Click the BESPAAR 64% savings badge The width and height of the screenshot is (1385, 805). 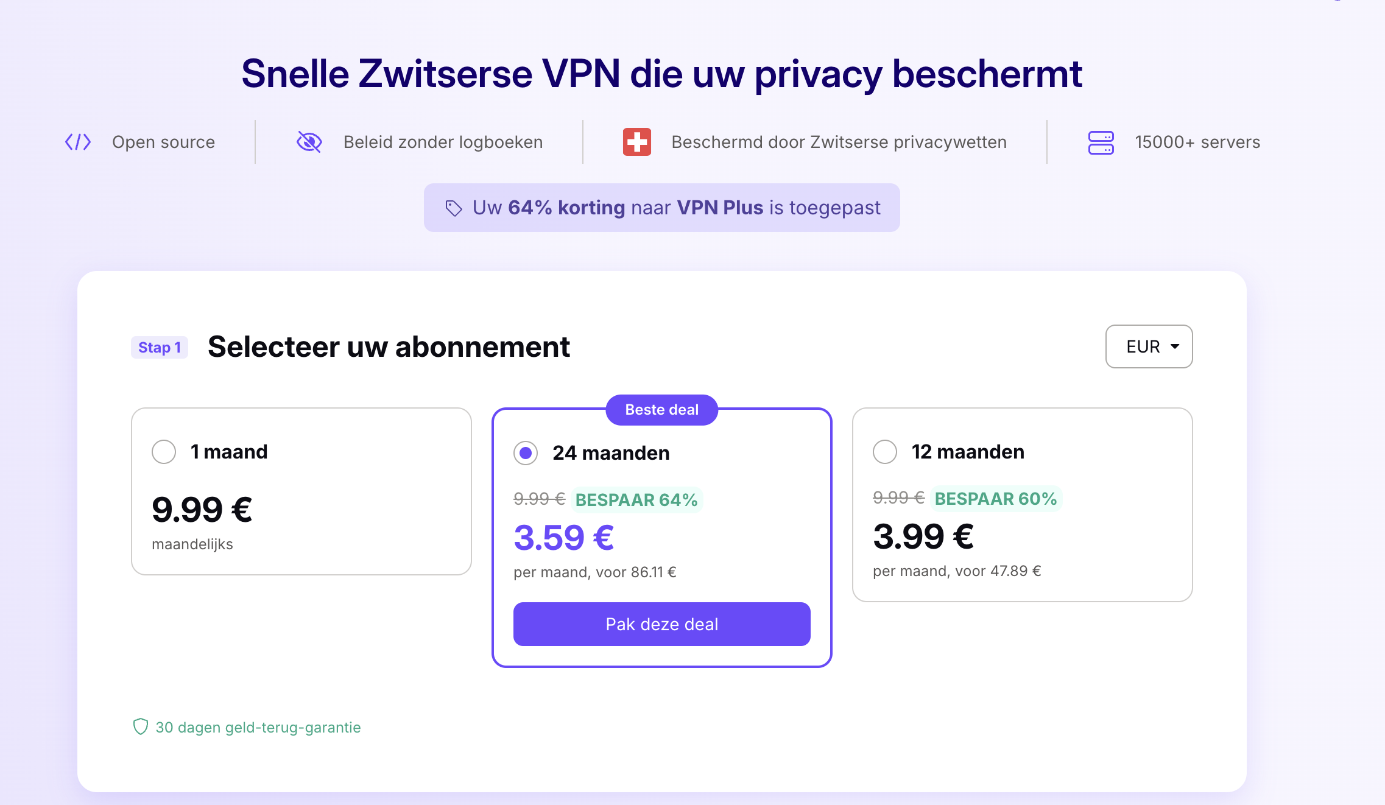(636, 500)
